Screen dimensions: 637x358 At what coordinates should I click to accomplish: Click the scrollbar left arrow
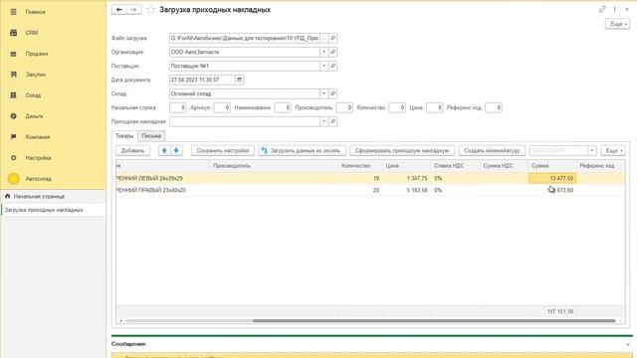tap(120, 321)
